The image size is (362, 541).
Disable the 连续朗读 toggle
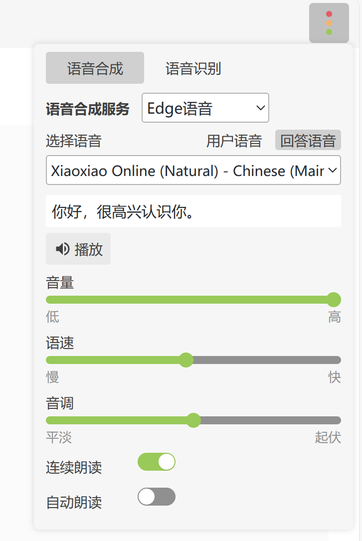(x=156, y=462)
